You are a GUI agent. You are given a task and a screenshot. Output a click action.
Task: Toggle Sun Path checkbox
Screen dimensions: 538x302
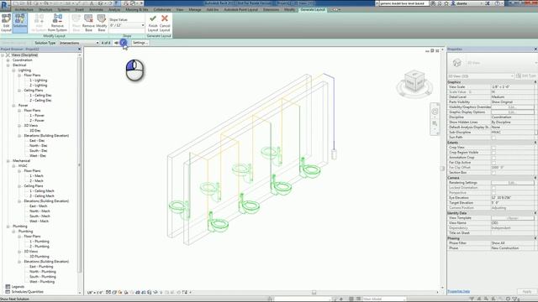[x=493, y=138]
